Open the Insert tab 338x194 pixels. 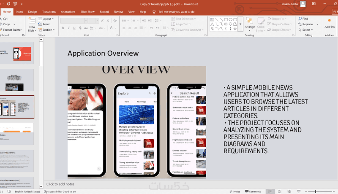(19, 12)
